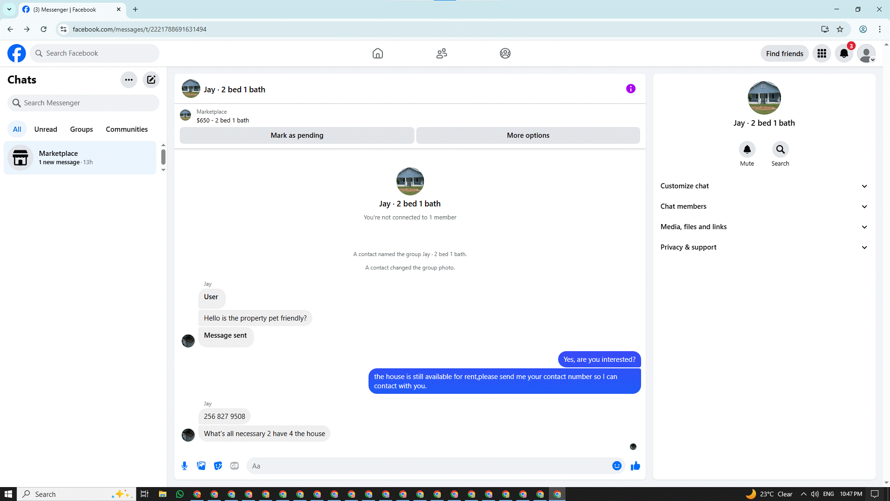Click the Aa message input field
Screen dimensions: 890x501
tap(426, 466)
